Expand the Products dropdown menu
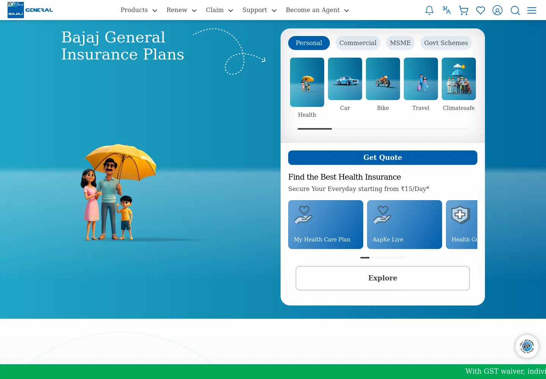Screen dimensions: 546x379 pos(139,10)
